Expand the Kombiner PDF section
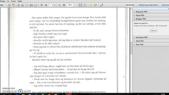Screen dimensions: 169x95 coord(151,37)
